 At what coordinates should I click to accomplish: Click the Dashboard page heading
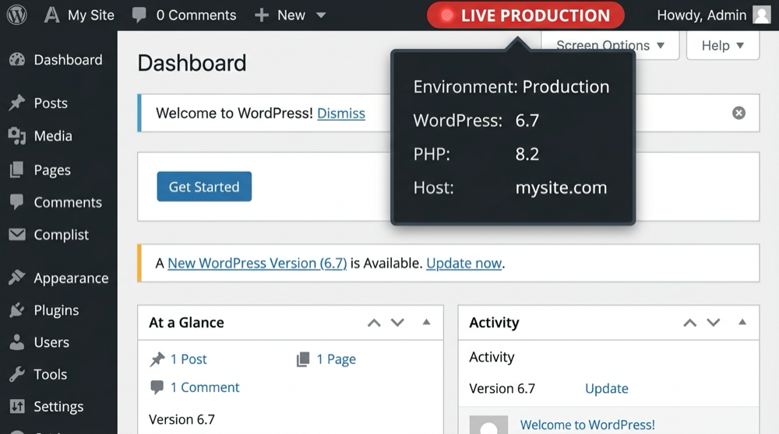click(x=192, y=63)
